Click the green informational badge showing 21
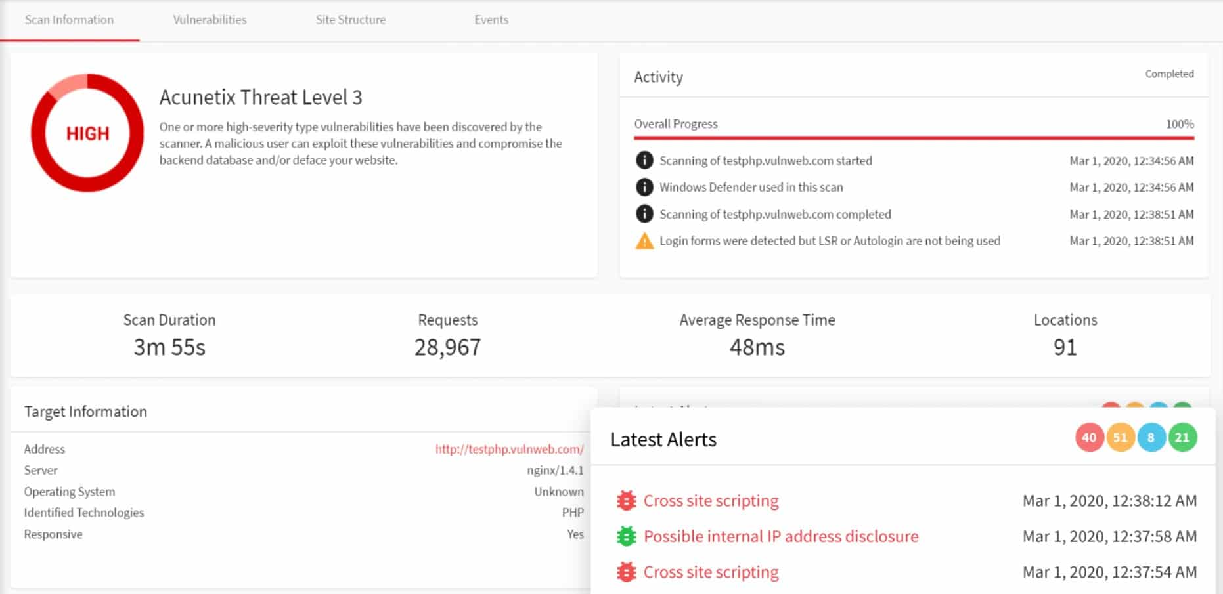The width and height of the screenshot is (1223, 594). pos(1182,438)
